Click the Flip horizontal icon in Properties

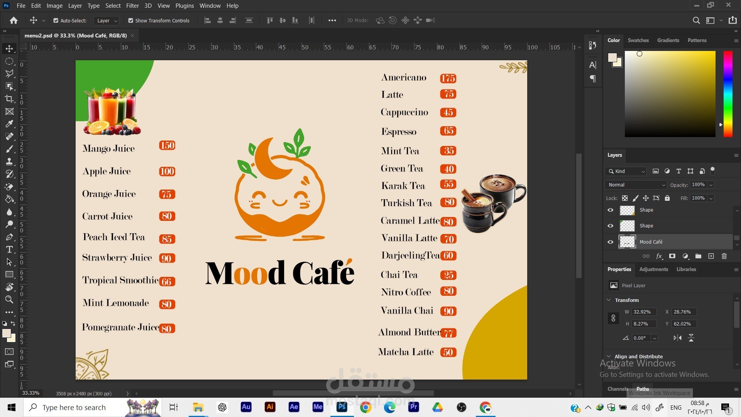677,338
